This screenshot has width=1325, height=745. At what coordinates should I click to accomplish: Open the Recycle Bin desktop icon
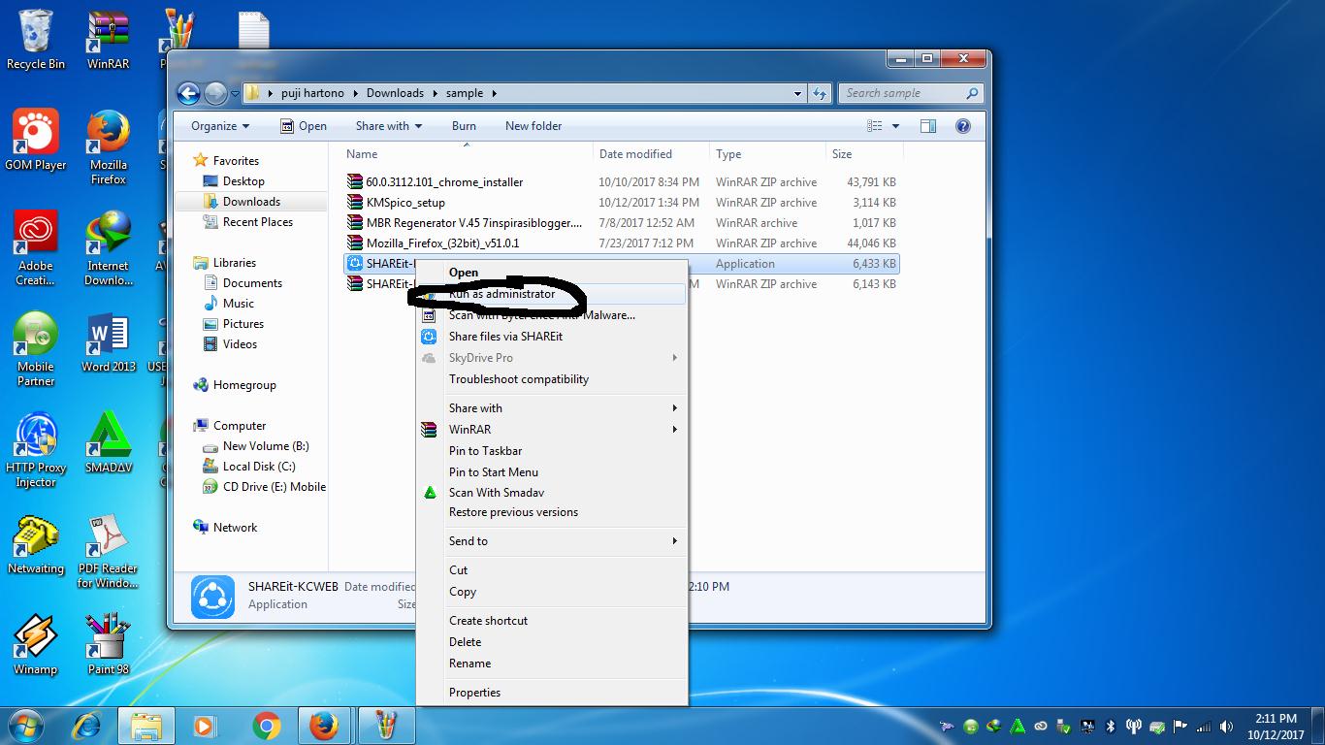click(x=36, y=39)
